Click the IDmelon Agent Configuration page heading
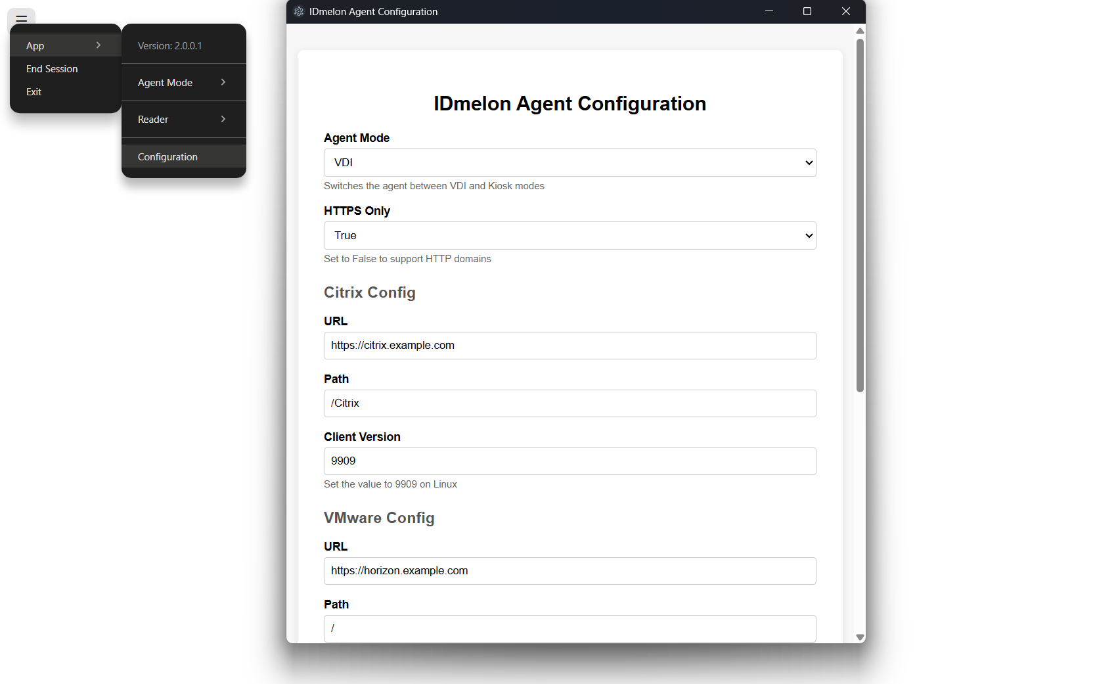Screen dimensions: 1095x684 pyautogui.click(x=570, y=103)
